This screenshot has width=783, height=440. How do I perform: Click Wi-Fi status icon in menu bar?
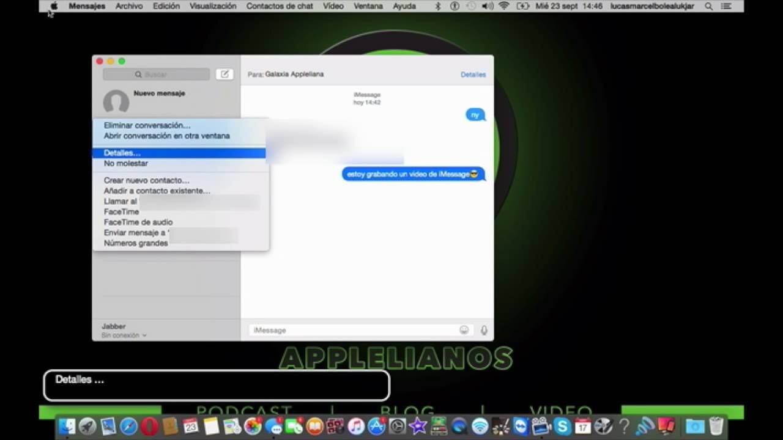coord(503,6)
